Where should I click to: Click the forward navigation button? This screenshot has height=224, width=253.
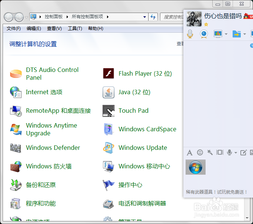click(x=19, y=17)
